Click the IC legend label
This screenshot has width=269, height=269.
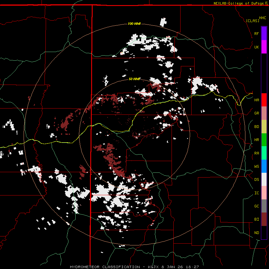[256, 193]
